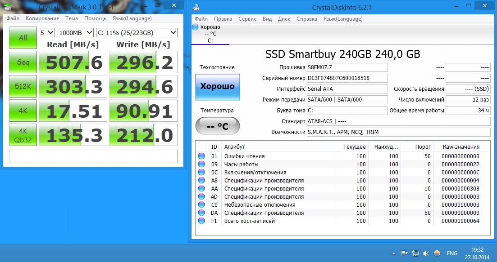Open Язык(Language) menu in CrystalDiskMark
Viewport: 497px width, 262px height.
tap(132, 18)
